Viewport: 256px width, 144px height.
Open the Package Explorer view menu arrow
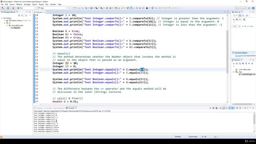[30, 16]
